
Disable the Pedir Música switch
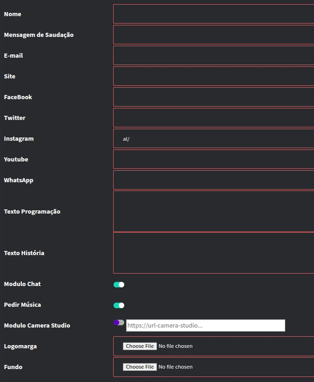pos(119,305)
